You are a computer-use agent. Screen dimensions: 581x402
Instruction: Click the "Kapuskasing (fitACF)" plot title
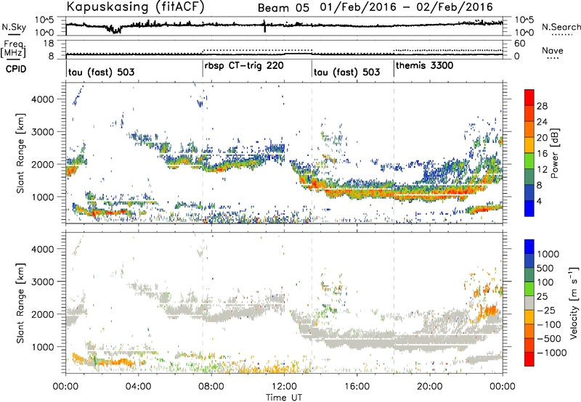click(135, 7)
